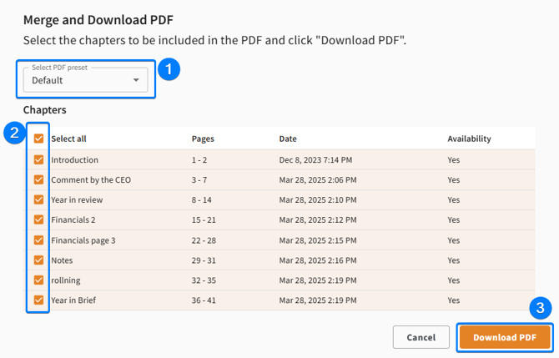
Task: Click the Availability column header
Action: [x=469, y=139]
